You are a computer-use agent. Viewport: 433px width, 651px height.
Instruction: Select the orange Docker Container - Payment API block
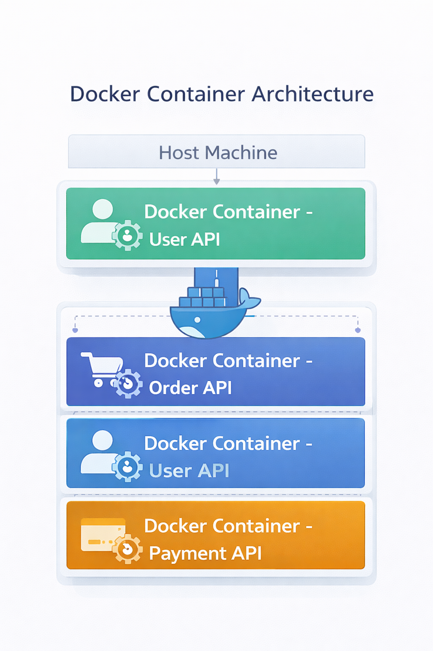[x=216, y=535]
